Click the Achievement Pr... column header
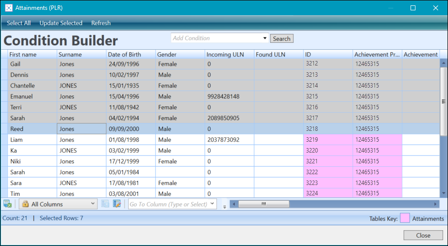The image size is (448, 246). [x=377, y=54]
